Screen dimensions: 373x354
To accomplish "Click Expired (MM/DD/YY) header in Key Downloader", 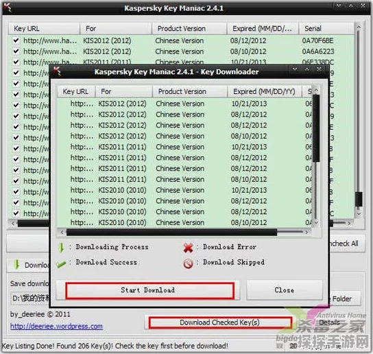I will point(265,92).
